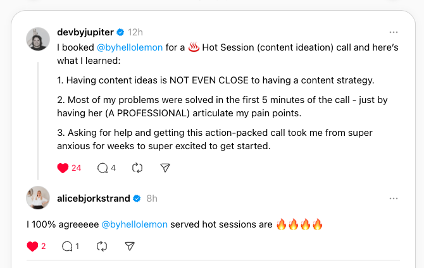Repost alicebjorkstrand's reply
This screenshot has width=424, height=268.
point(101,247)
